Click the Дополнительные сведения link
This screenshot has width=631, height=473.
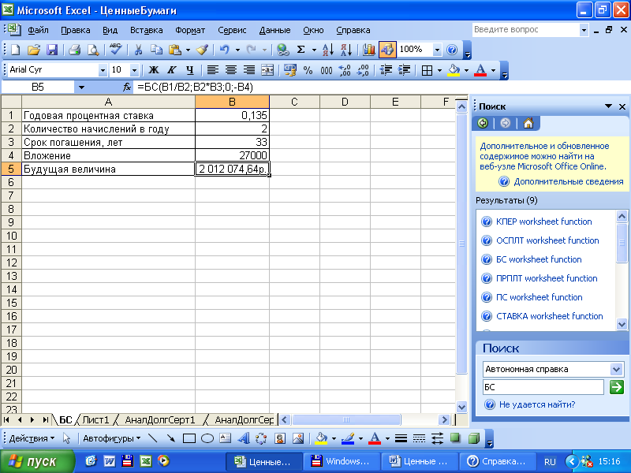pyautogui.click(x=568, y=181)
